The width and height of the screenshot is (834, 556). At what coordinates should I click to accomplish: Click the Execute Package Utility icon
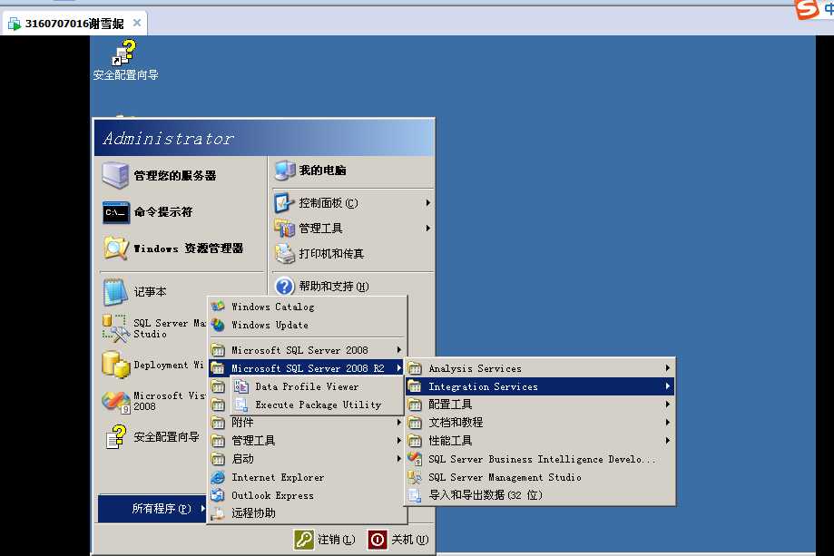pos(241,405)
